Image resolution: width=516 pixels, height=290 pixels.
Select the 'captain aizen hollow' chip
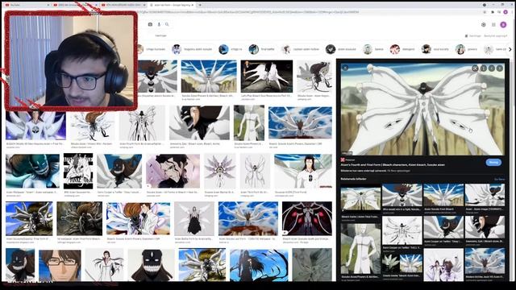click(301, 49)
